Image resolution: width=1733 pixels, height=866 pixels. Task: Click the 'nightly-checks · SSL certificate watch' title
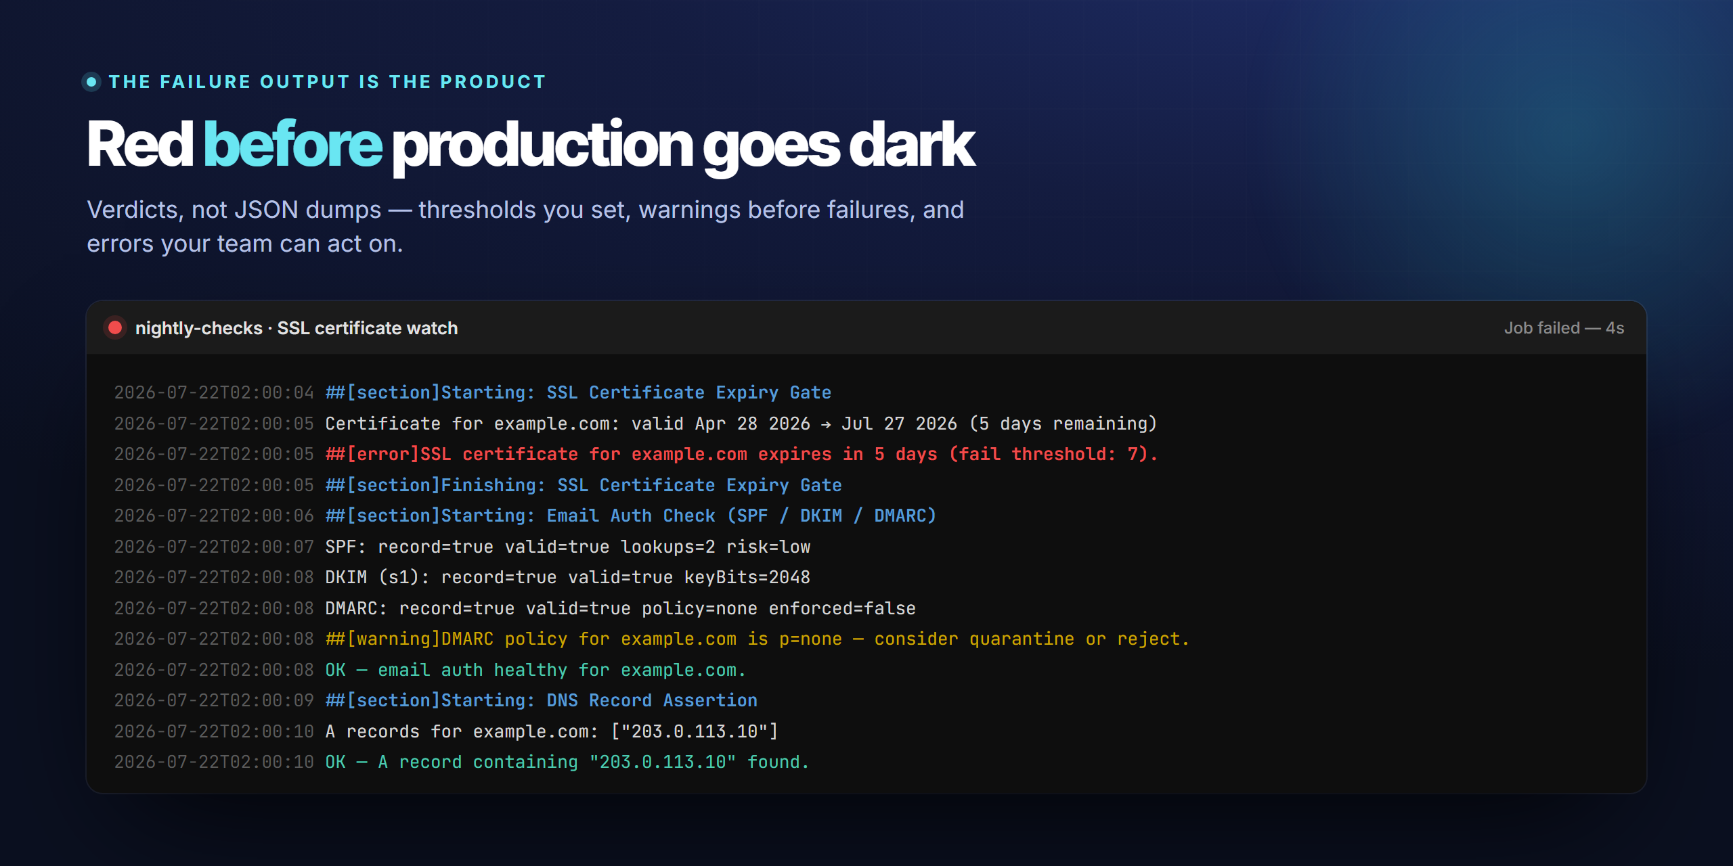(x=297, y=328)
